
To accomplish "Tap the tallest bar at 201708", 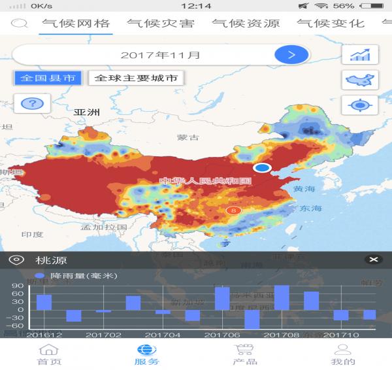I will [282, 297].
